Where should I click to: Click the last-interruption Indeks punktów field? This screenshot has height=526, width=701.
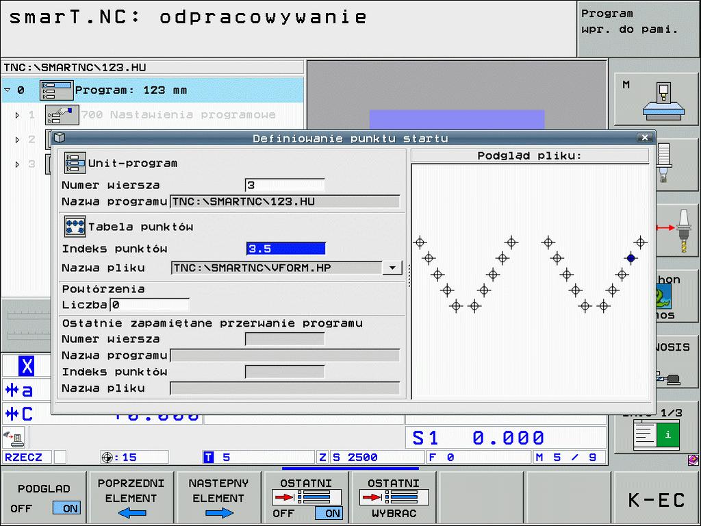285,372
